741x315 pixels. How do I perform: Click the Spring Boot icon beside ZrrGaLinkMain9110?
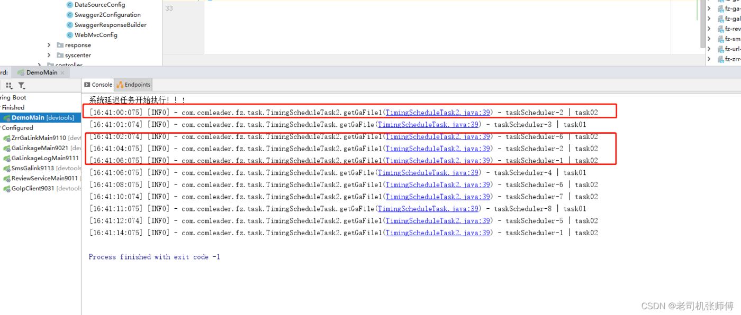(7, 138)
